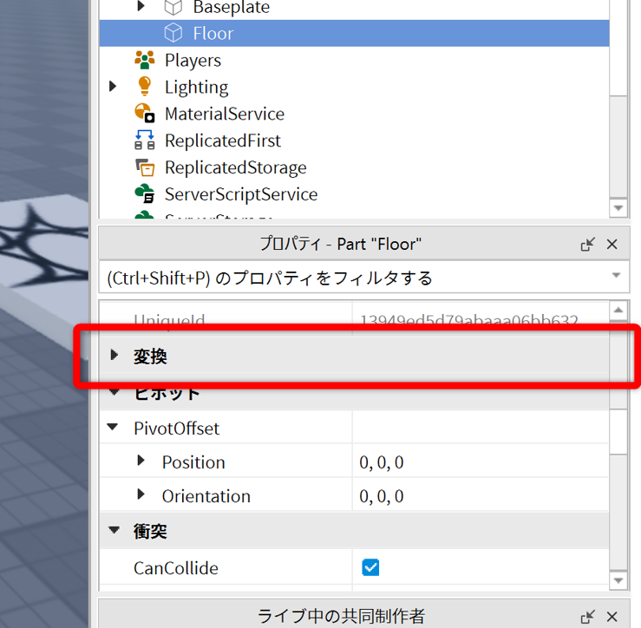Undock the プロパティ panel
641x628 pixels.
point(587,245)
